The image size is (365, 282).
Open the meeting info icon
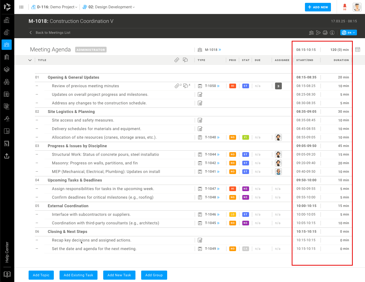[x=332, y=33]
